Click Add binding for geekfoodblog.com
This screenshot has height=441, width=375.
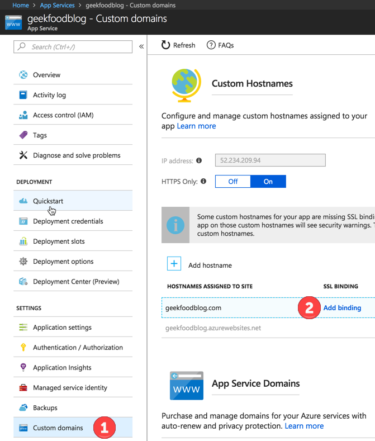tap(342, 307)
